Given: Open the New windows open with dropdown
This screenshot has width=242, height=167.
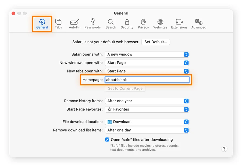Looking at the screenshot, I should (147, 63).
